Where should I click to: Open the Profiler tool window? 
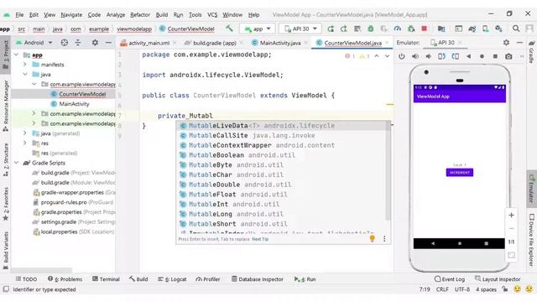tap(208, 279)
